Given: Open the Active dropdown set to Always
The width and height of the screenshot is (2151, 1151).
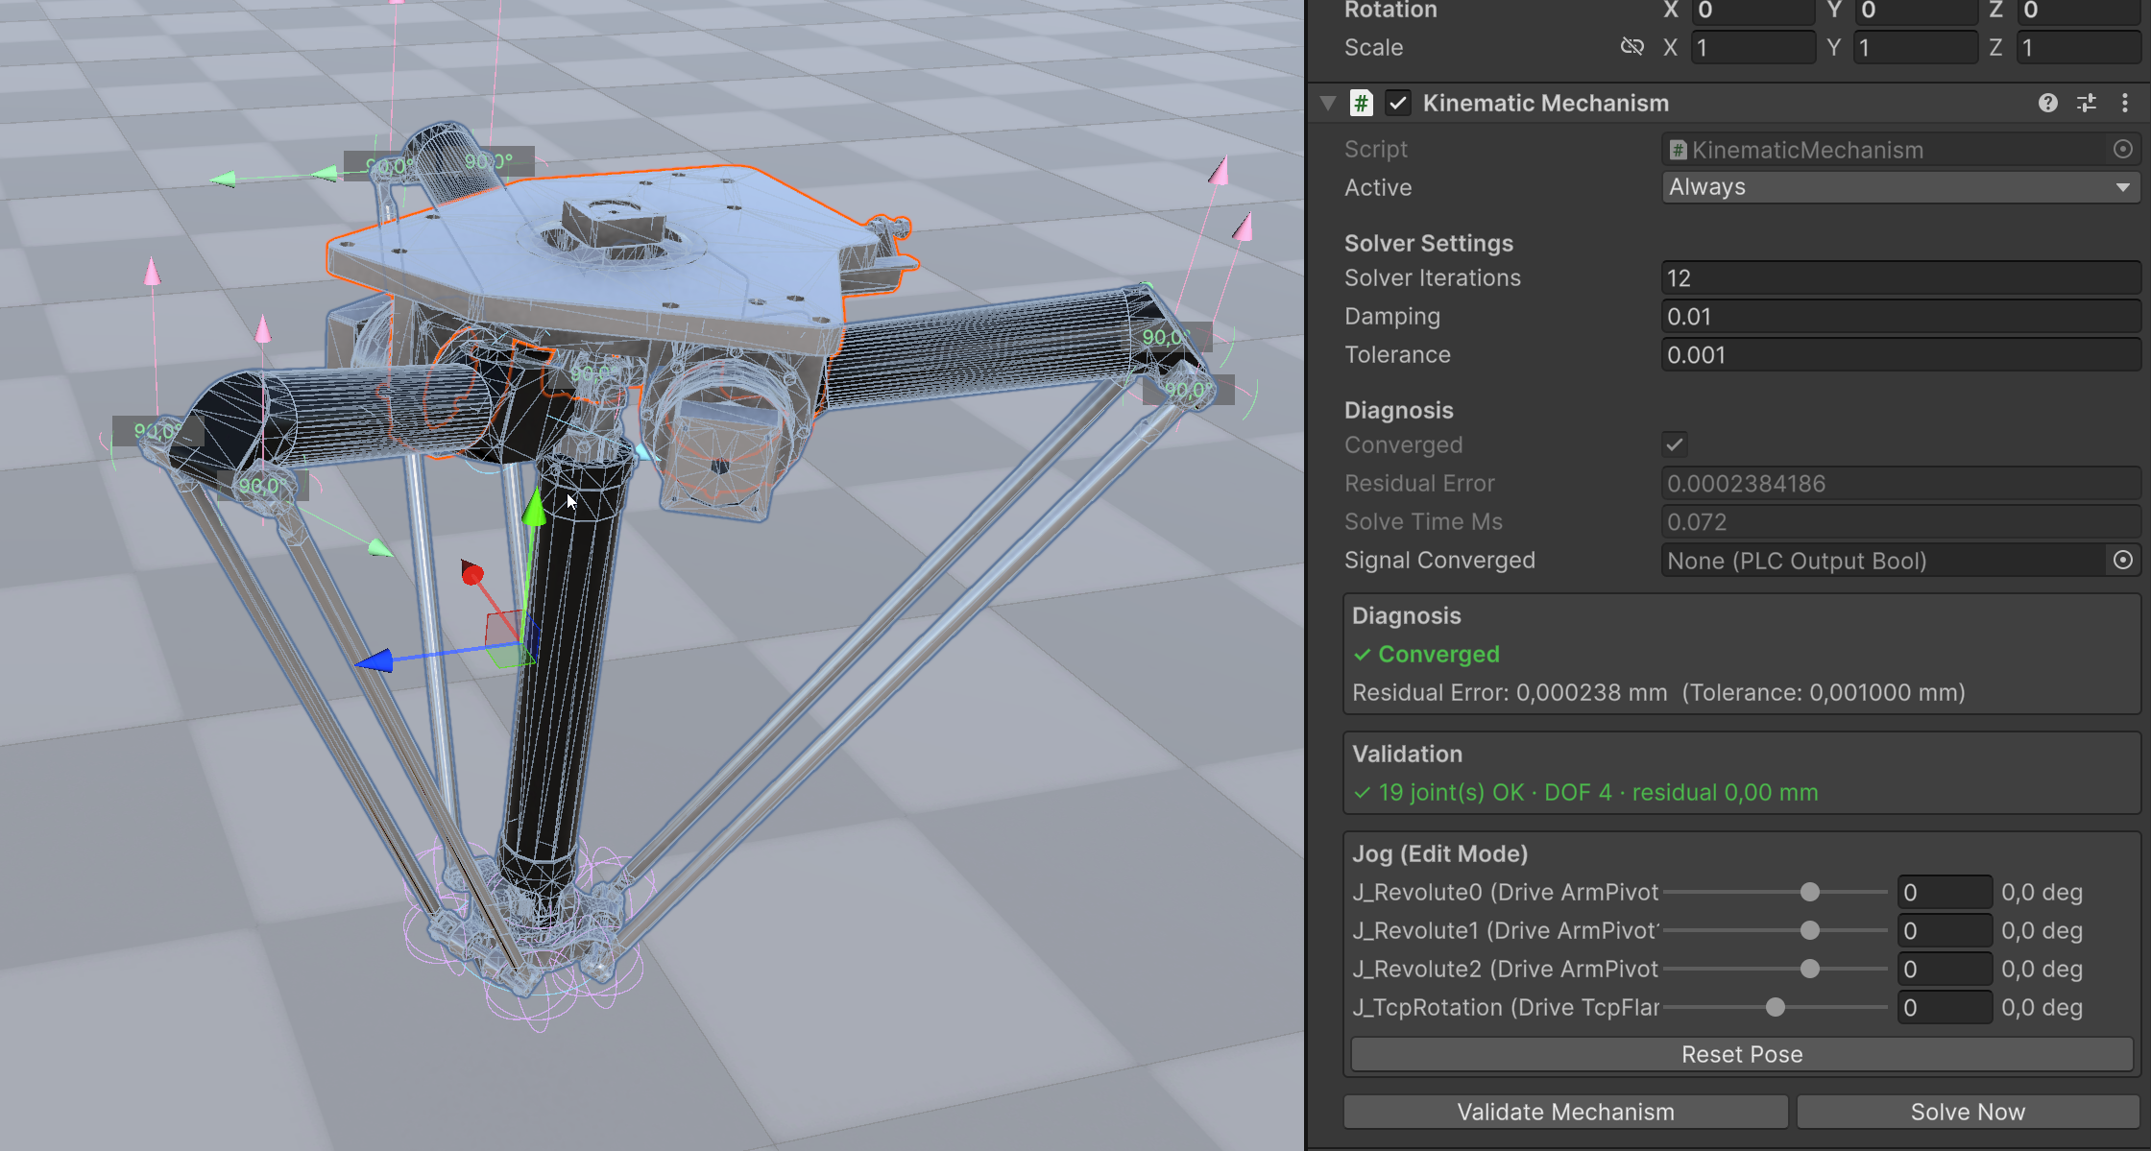Looking at the screenshot, I should coord(1900,187).
